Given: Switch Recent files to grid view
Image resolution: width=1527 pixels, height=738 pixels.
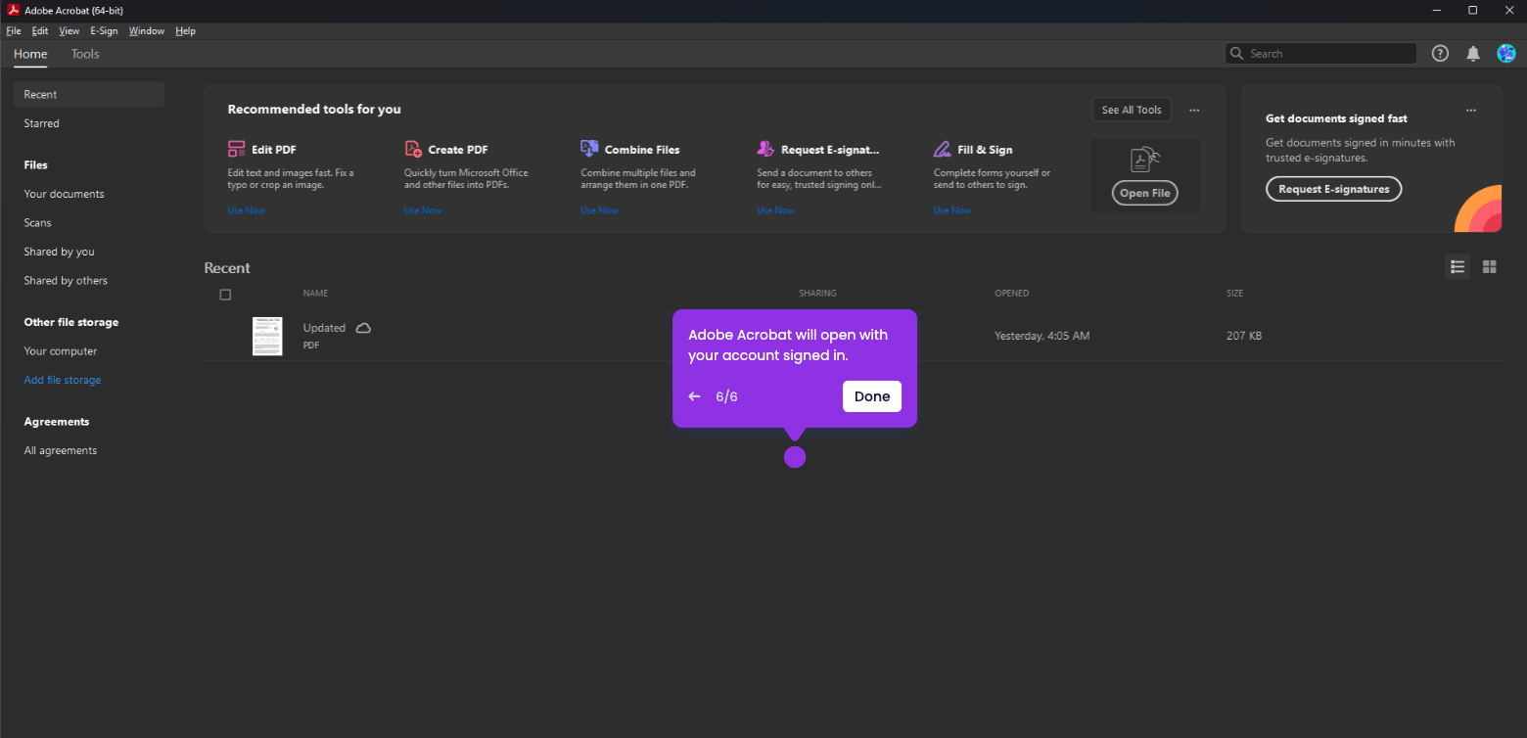Looking at the screenshot, I should pyautogui.click(x=1490, y=266).
